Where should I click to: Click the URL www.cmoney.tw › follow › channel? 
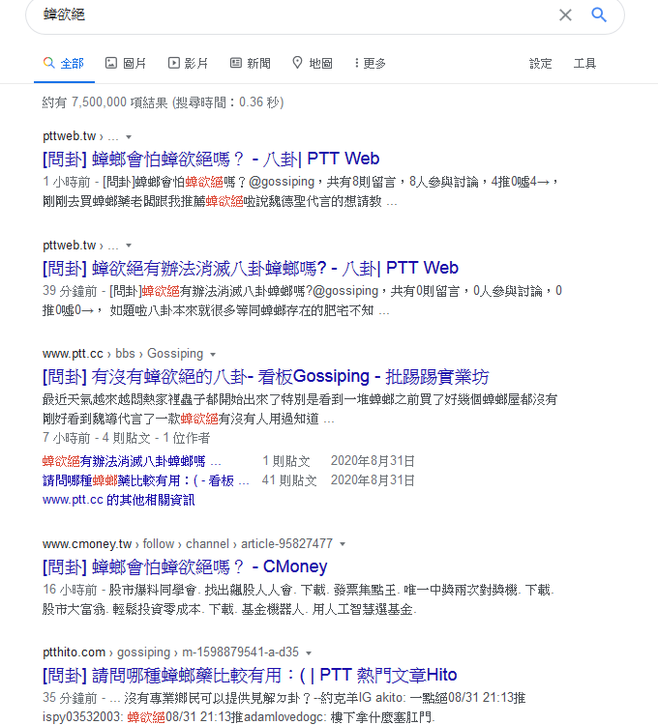pos(188,543)
